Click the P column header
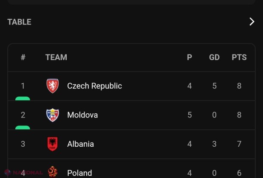Image resolution: width=263 pixels, height=178 pixels. coord(189,57)
